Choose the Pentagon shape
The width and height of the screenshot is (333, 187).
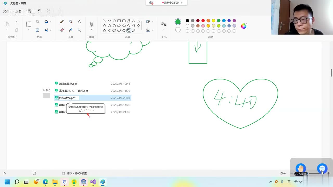[109, 26]
